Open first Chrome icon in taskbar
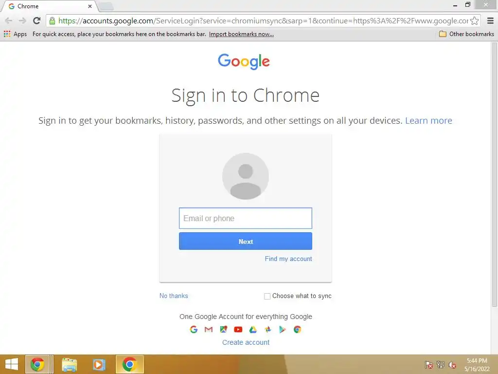Image resolution: width=498 pixels, height=374 pixels. coord(37,364)
